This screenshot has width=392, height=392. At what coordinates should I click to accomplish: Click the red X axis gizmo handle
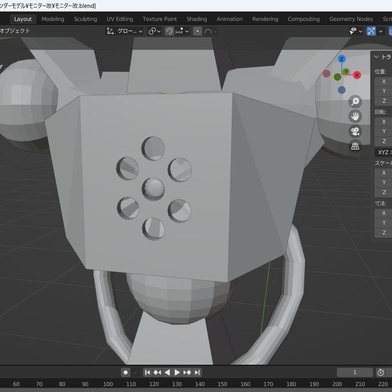(x=357, y=75)
